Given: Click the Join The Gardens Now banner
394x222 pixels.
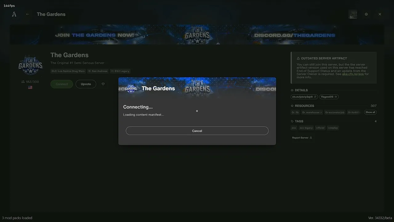Looking at the screenshot, I should tap(197, 35).
